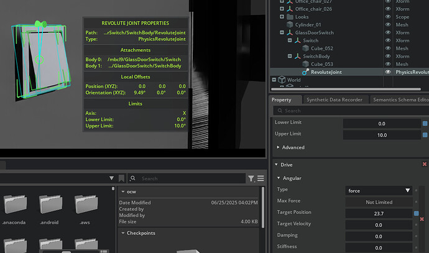Viewport: 429px width, 253px height.
Task: Toggle visibility of RevoluteJoint
Action: coord(388,72)
